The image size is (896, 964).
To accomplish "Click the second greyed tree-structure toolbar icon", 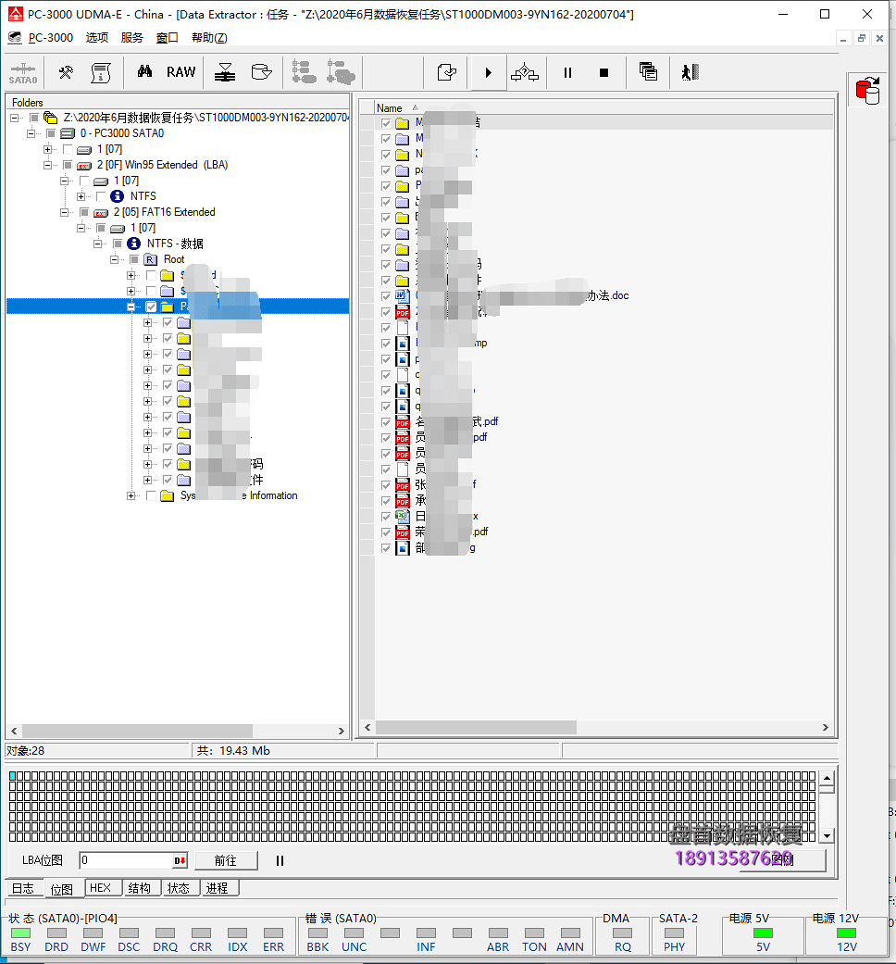I will pyautogui.click(x=341, y=72).
